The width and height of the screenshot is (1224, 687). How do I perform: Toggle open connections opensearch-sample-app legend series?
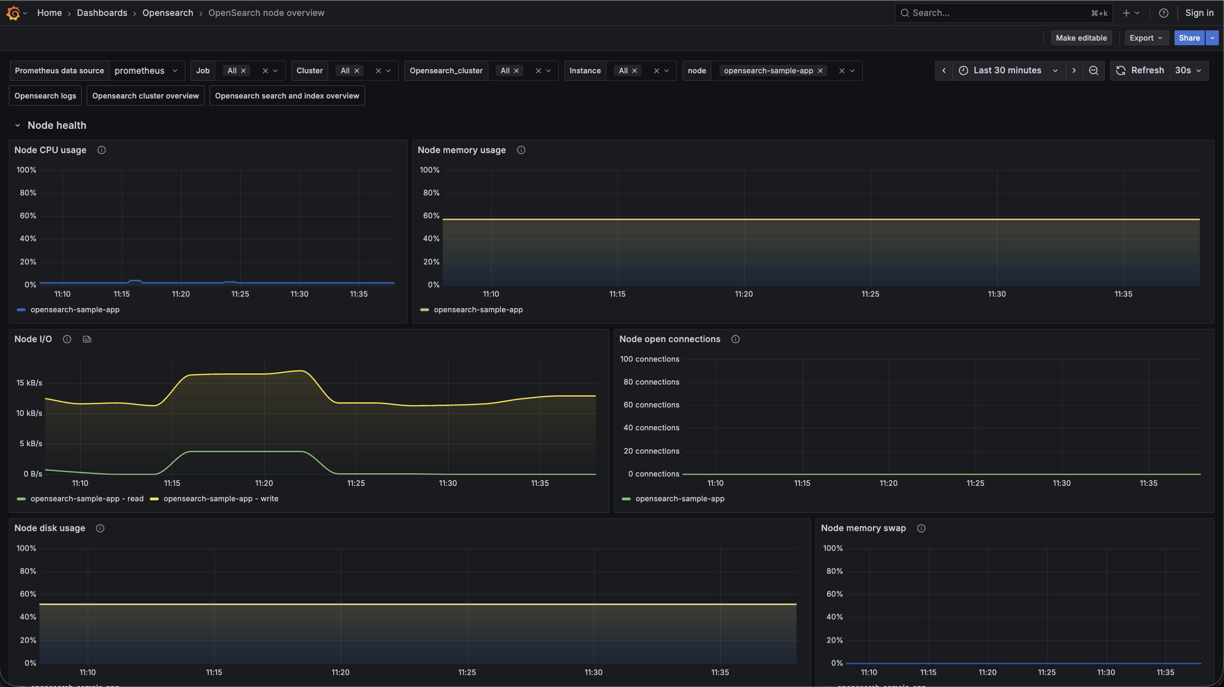tap(680, 499)
